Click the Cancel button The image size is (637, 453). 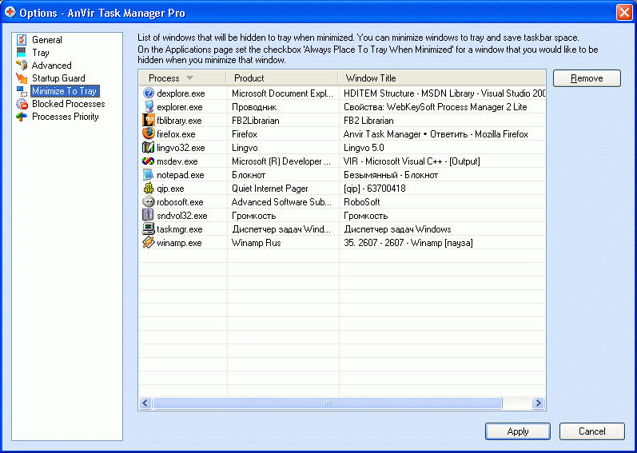point(592,431)
